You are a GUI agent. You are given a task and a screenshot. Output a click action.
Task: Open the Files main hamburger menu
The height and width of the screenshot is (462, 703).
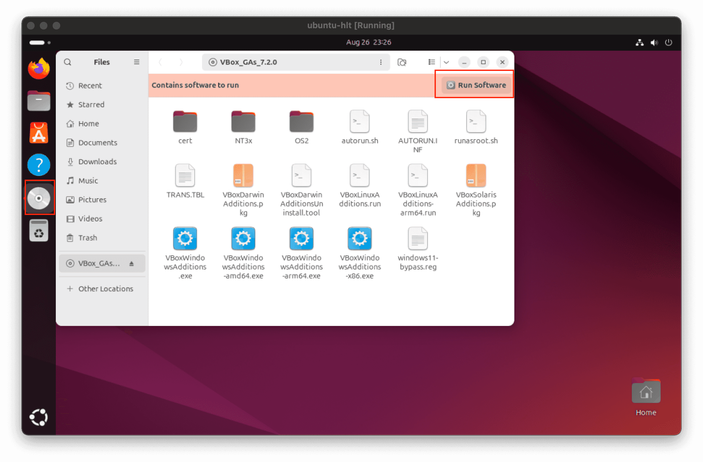click(137, 62)
